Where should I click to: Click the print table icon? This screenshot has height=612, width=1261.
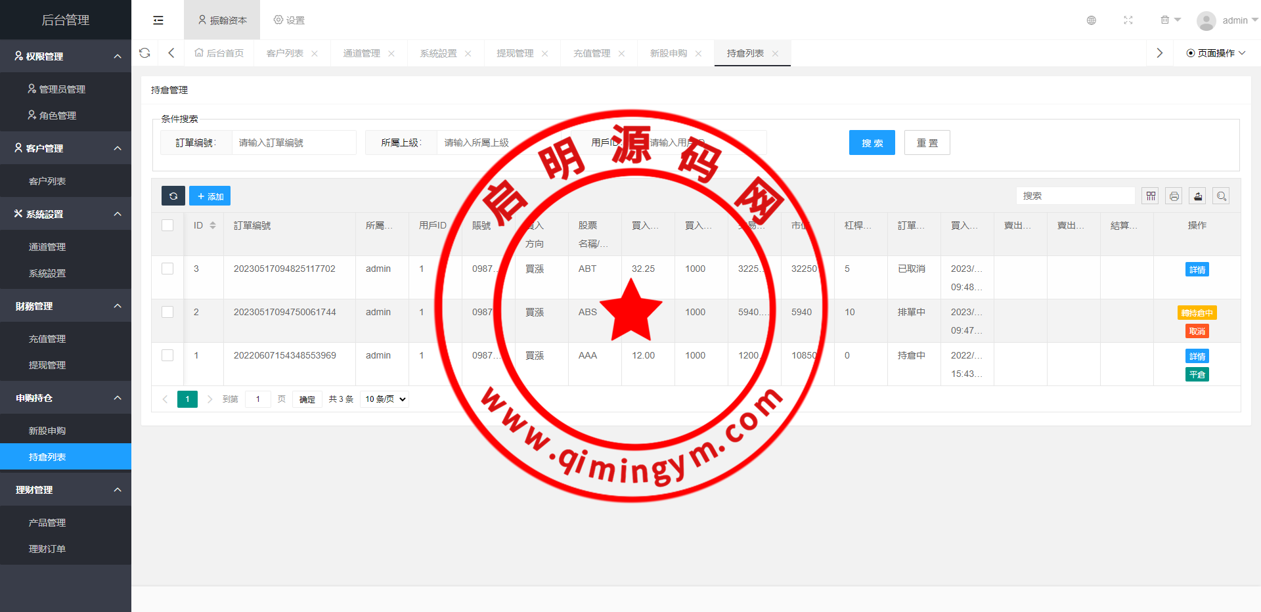1174,196
